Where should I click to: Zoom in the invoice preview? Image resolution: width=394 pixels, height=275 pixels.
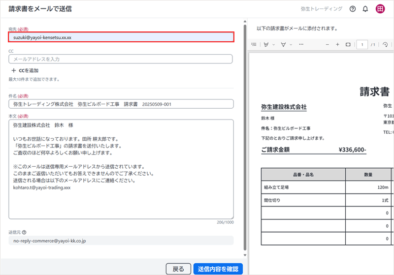(x=337, y=44)
